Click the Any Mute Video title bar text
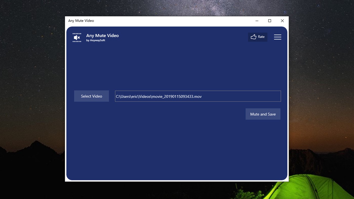Image resolution: width=354 pixels, height=199 pixels. point(81,20)
